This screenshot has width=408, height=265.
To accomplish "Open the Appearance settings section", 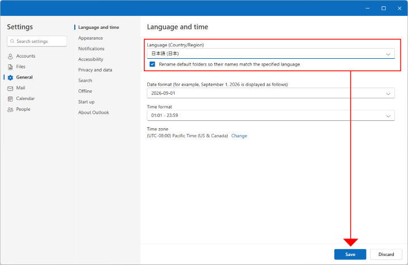I will [91, 38].
